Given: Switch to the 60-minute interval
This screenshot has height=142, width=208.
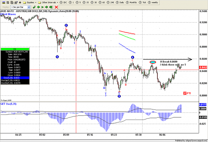Looking at the screenshot, I should pos(102,2).
